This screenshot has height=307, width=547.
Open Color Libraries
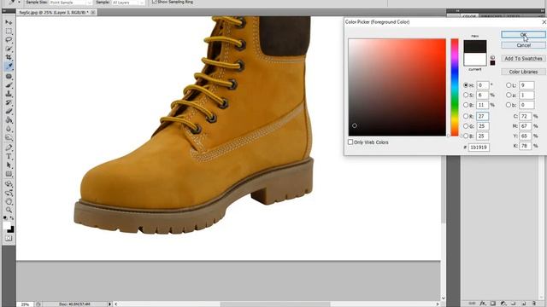click(523, 72)
